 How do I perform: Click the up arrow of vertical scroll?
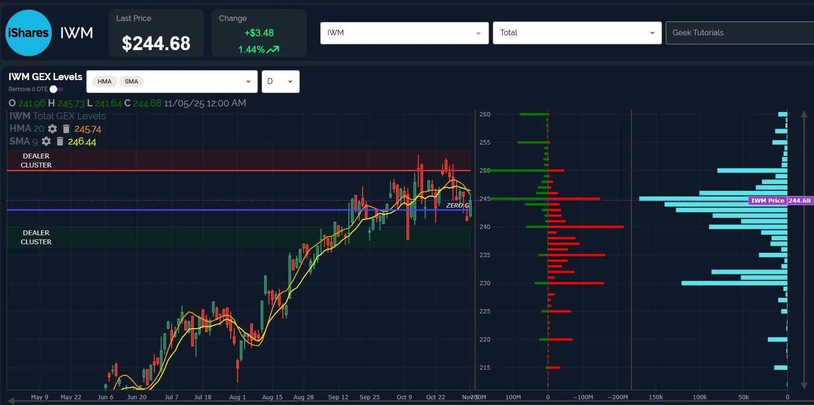coord(804,114)
